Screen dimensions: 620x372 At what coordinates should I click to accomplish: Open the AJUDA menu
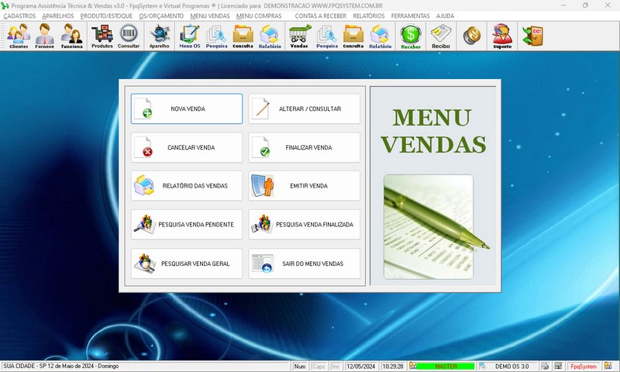click(445, 15)
